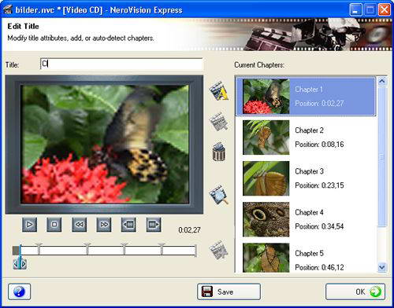Select Chapter 2 thumbnail in list
The width and height of the screenshot is (394, 308).
[266, 137]
